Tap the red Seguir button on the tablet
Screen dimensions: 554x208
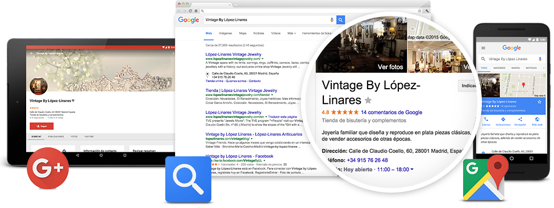[41, 126]
